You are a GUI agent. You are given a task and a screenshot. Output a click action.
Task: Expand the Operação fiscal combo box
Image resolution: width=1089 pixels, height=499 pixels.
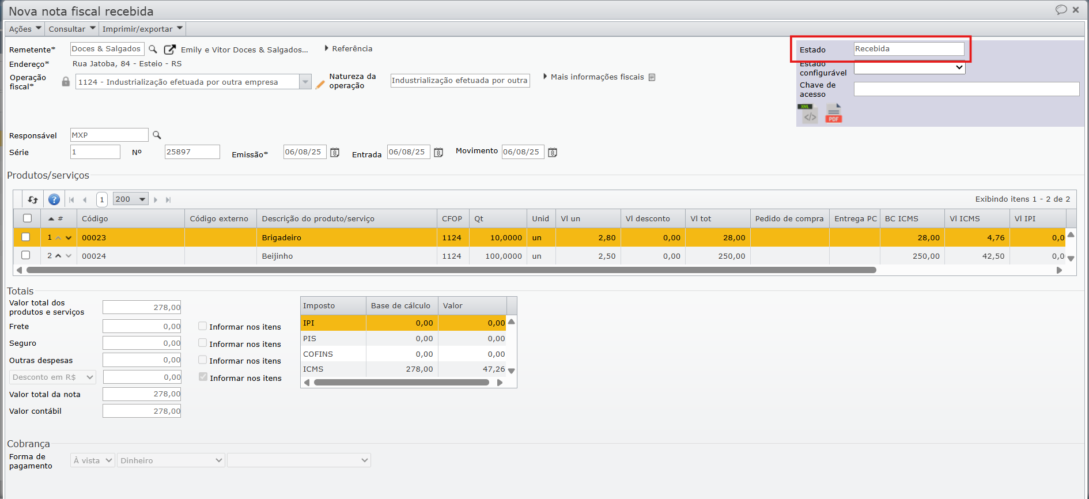pyautogui.click(x=305, y=82)
